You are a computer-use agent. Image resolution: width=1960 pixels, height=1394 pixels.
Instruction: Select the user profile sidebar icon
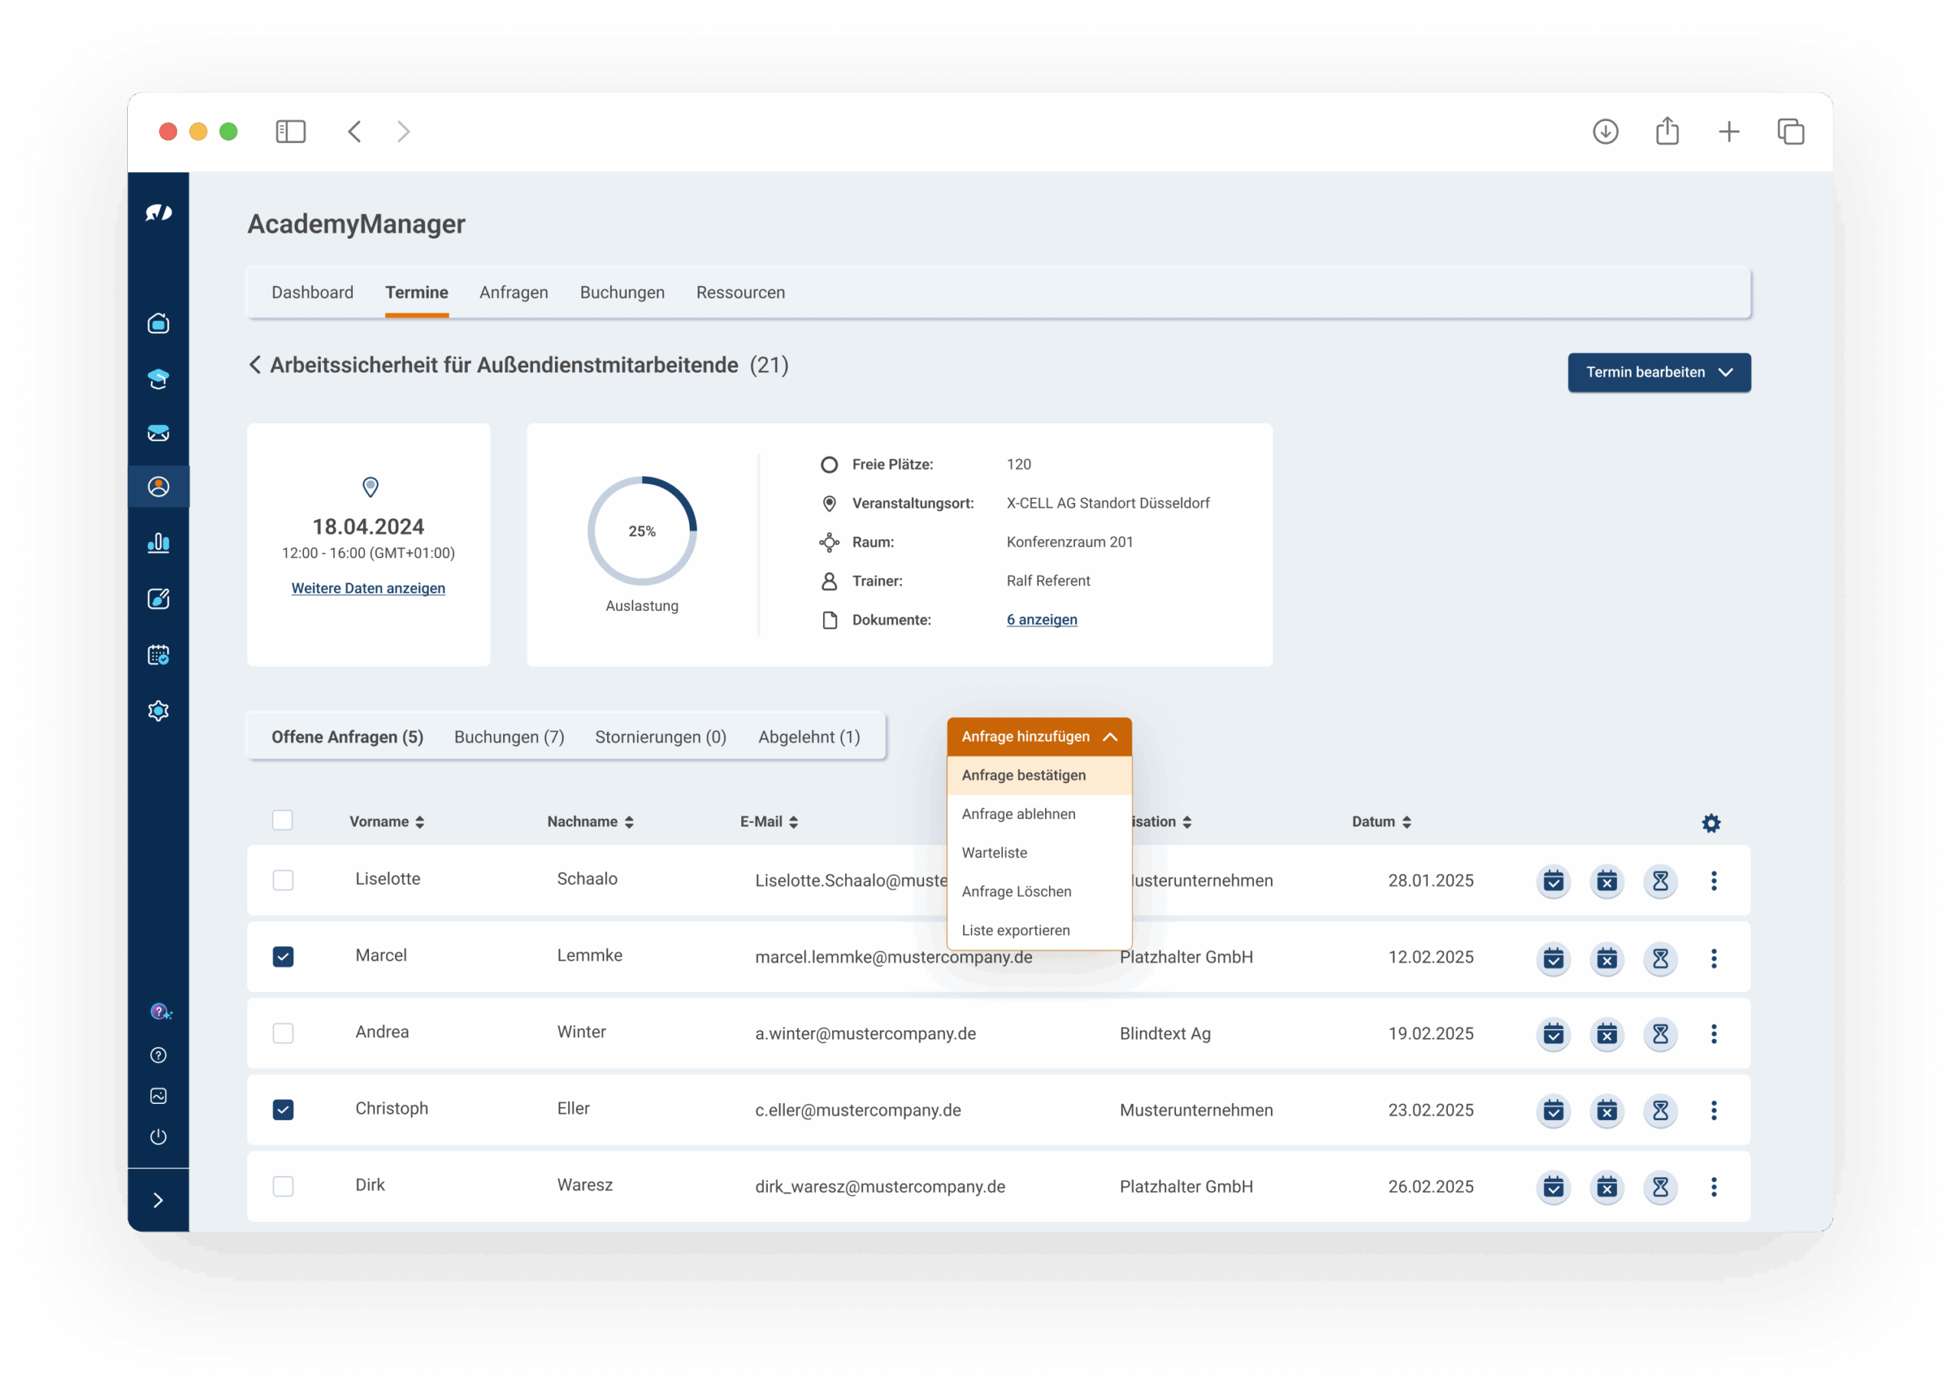click(x=158, y=487)
